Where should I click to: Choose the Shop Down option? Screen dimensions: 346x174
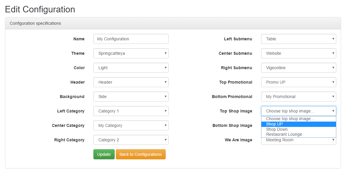click(x=299, y=130)
